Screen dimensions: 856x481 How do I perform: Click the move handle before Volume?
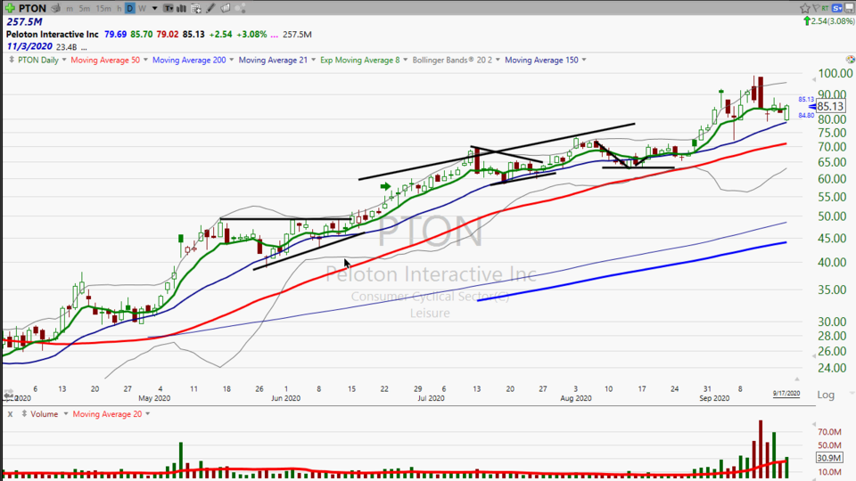[x=24, y=414]
